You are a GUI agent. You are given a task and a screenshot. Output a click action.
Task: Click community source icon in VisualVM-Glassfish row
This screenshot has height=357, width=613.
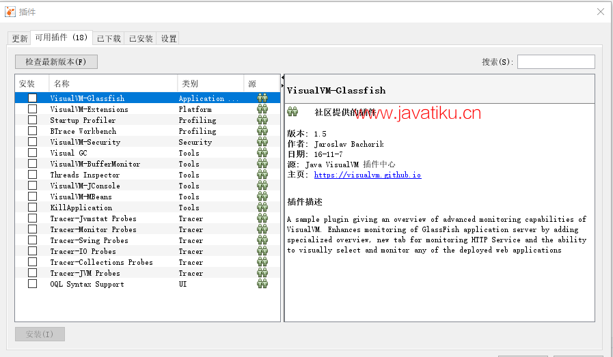pos(262,98)
